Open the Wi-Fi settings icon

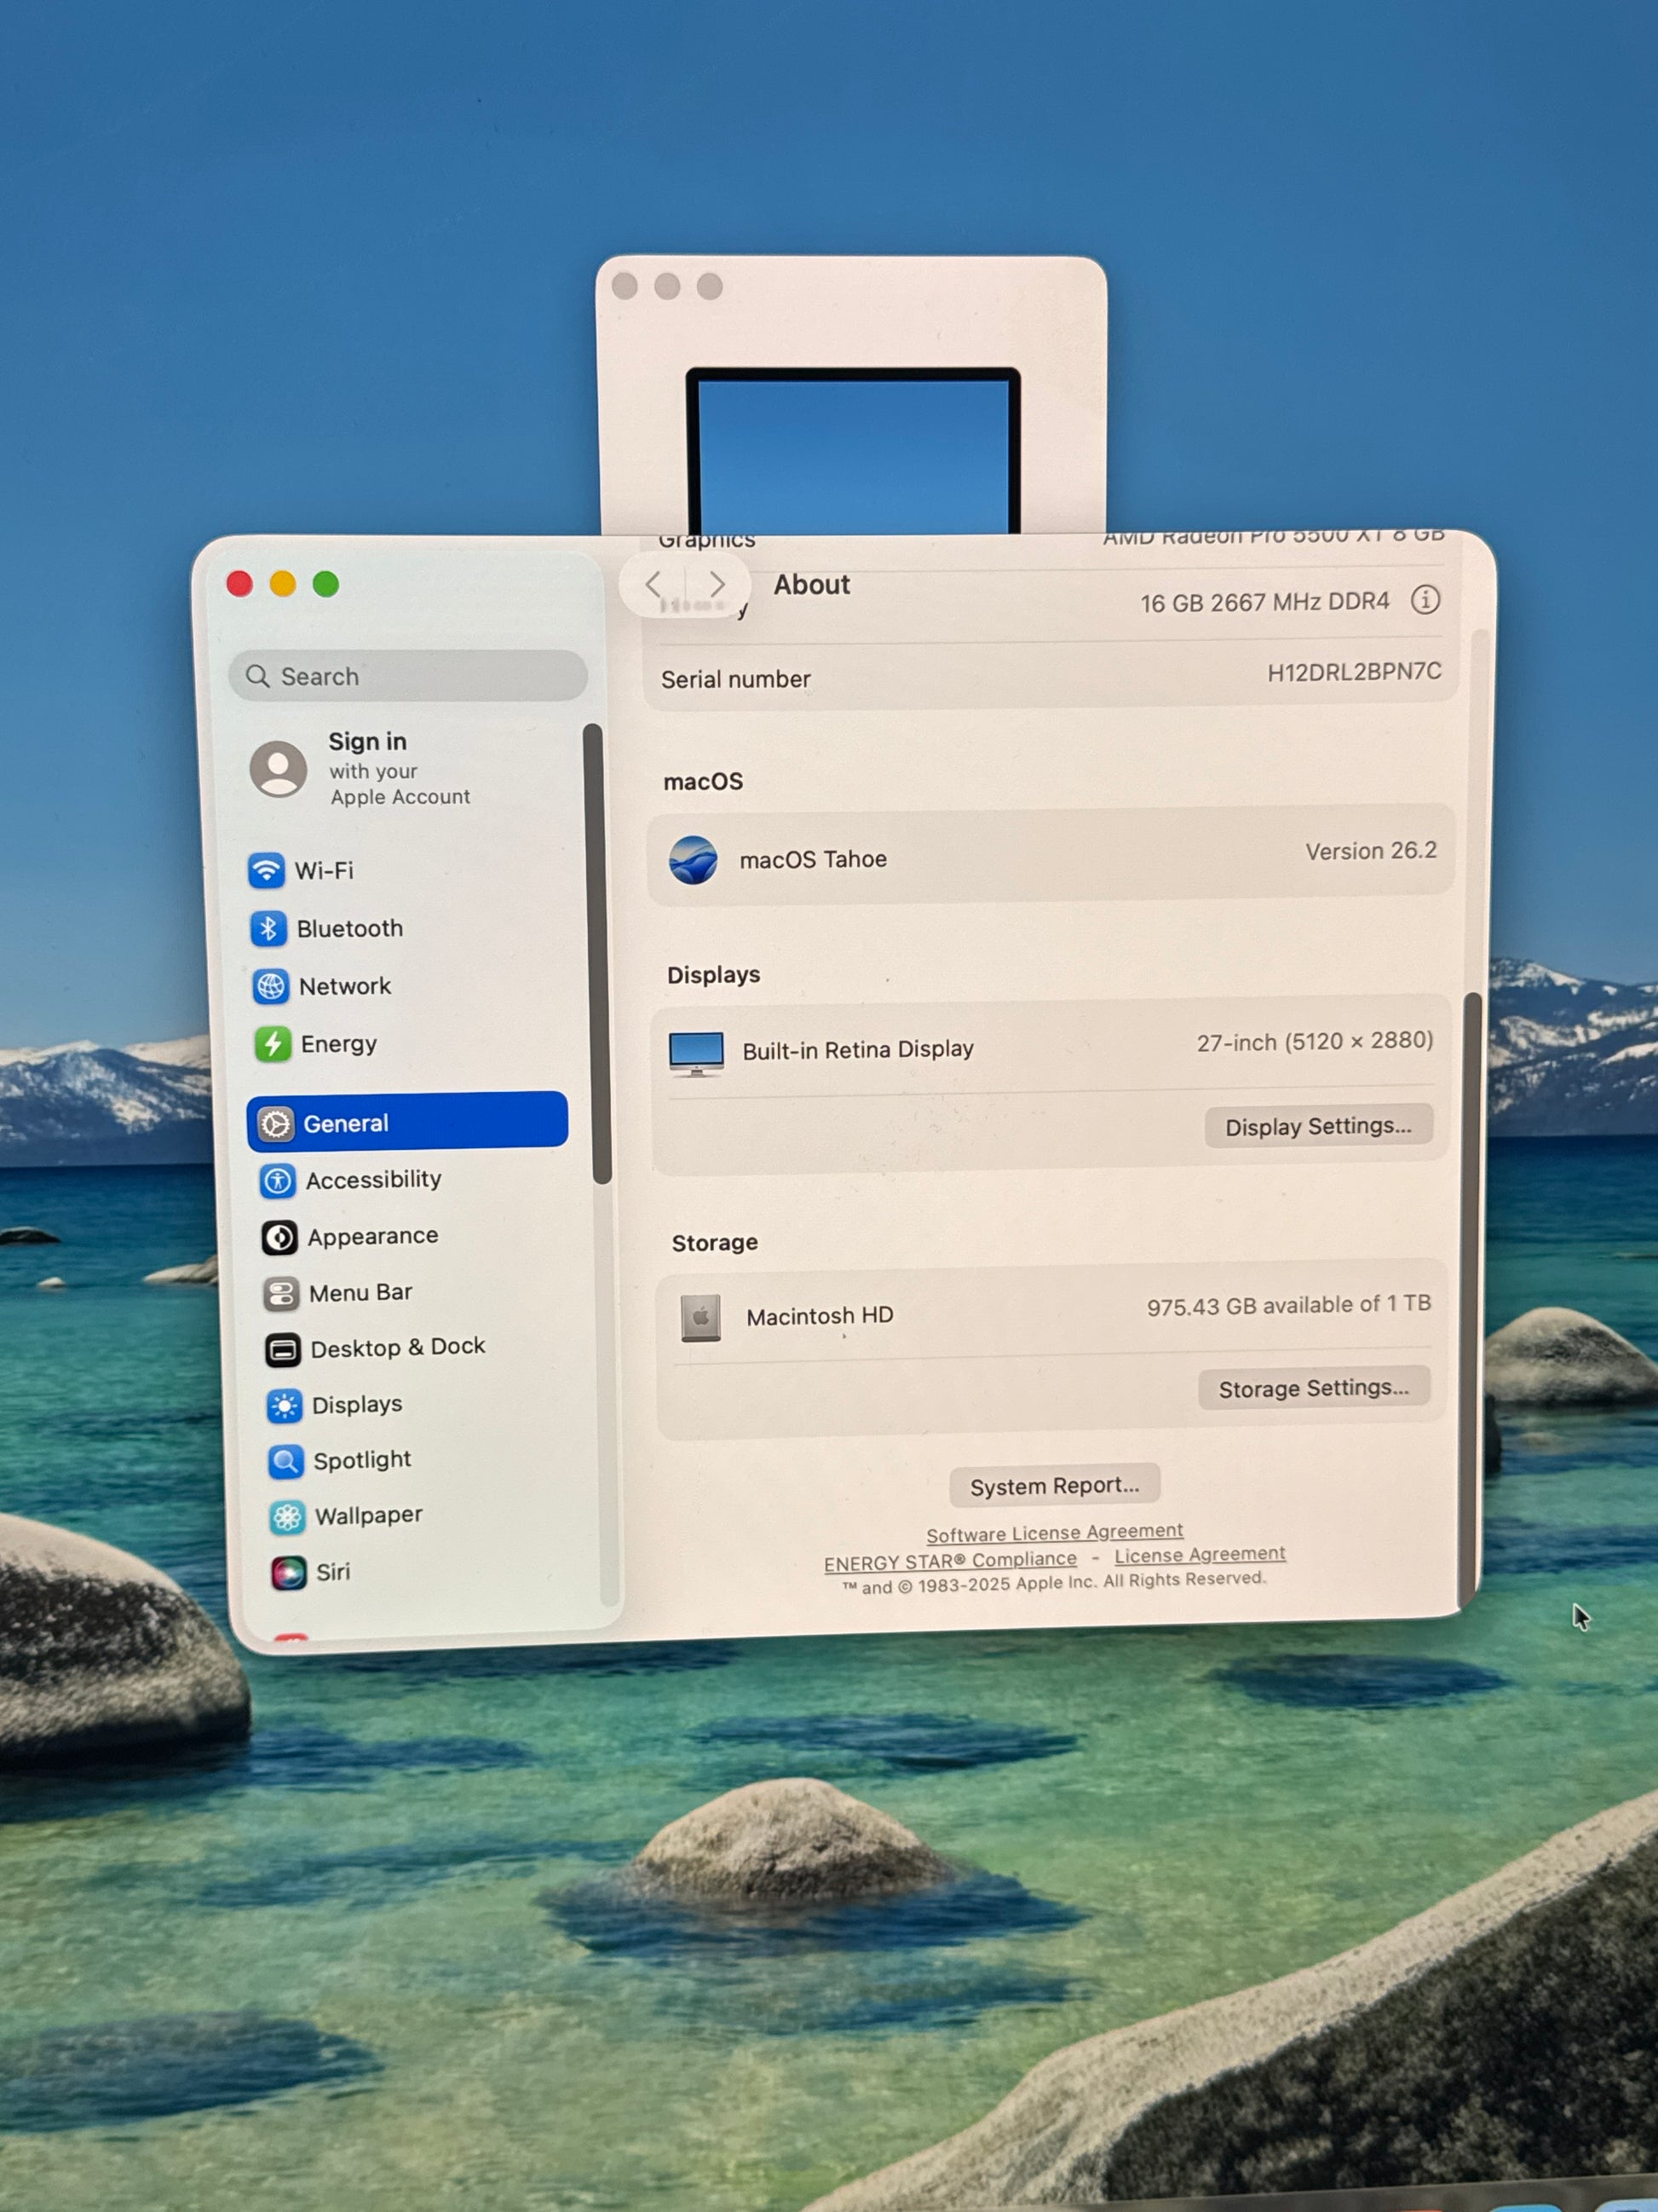266,870
